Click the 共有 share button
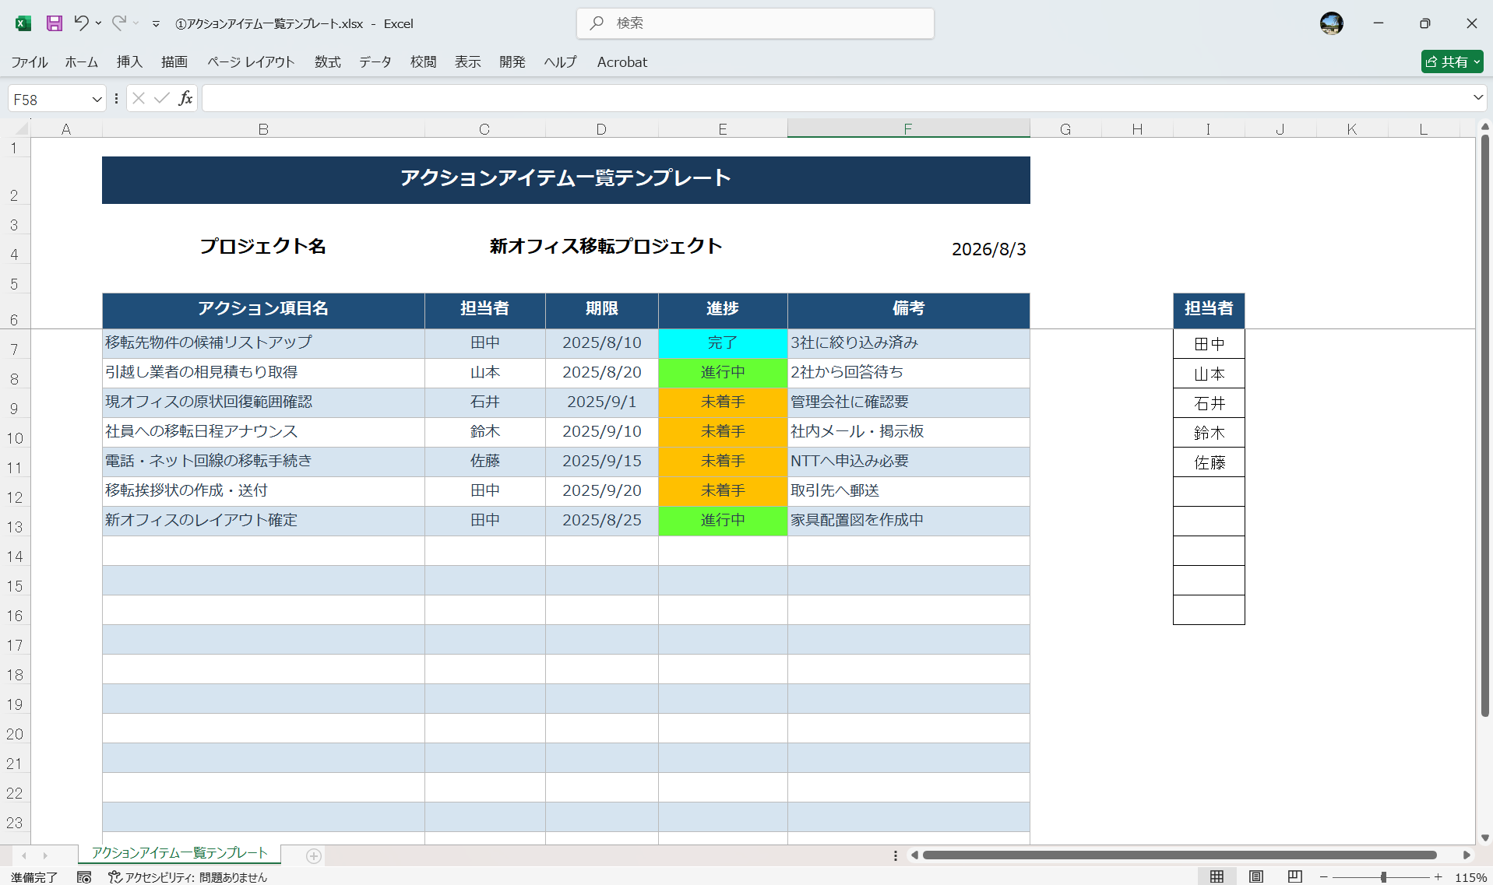Screen dimensions: 1493x885 coord(1452,61)
